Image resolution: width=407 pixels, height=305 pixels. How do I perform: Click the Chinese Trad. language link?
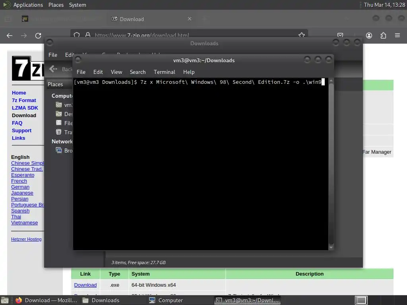click(27, 169)
